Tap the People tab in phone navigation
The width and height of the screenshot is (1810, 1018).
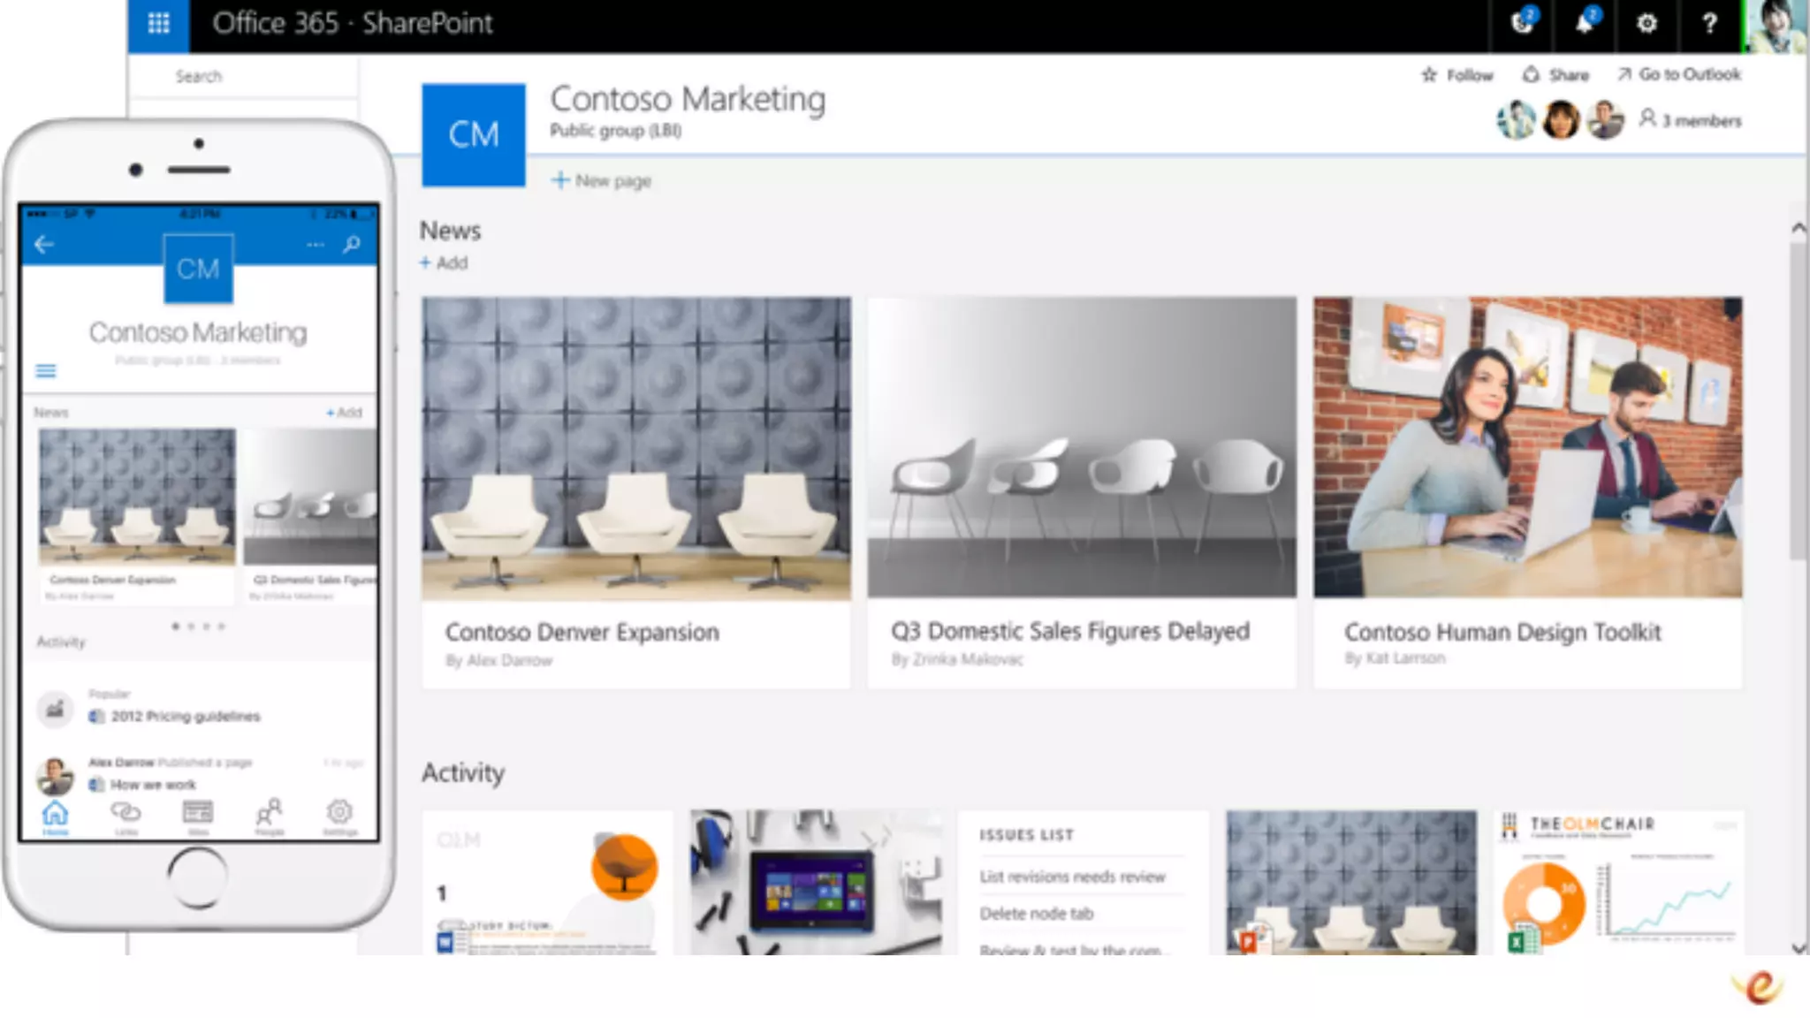[x=270, y=816]
